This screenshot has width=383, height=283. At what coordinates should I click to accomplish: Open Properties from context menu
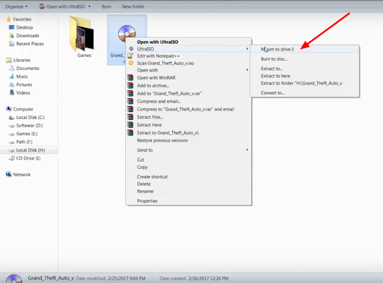coord(189,201)
